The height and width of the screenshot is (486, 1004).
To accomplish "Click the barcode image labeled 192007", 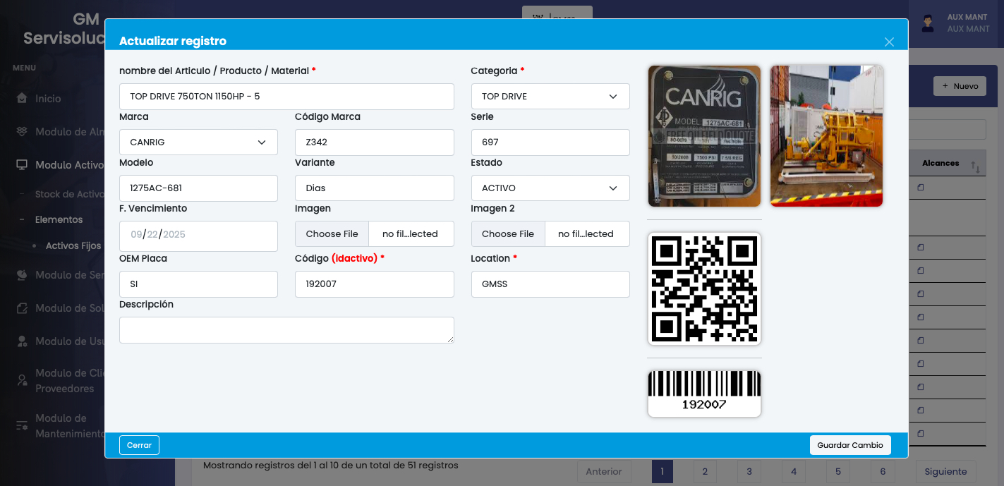I will tap(704, 393).
